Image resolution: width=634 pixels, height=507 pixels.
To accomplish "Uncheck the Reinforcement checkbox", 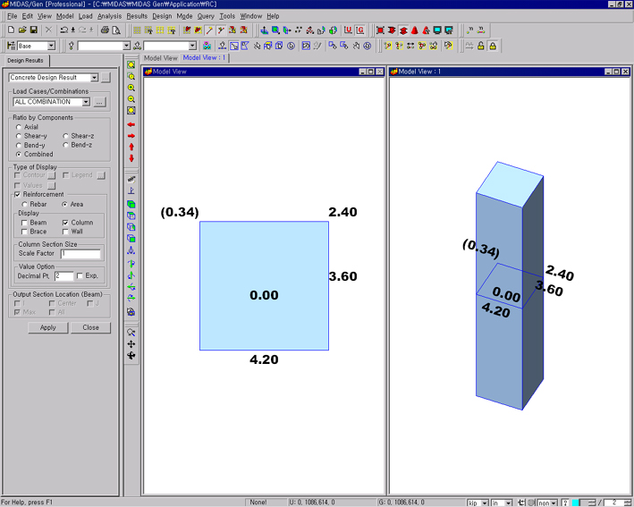I will [x=17, y=194].
